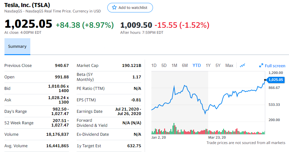Screen dimensions: 289x152
Task: Click the Jan 2, 20 date axis label
Action: [159, 137]
